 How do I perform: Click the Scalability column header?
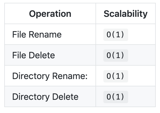pyautogui.click(x=126, y=13)
